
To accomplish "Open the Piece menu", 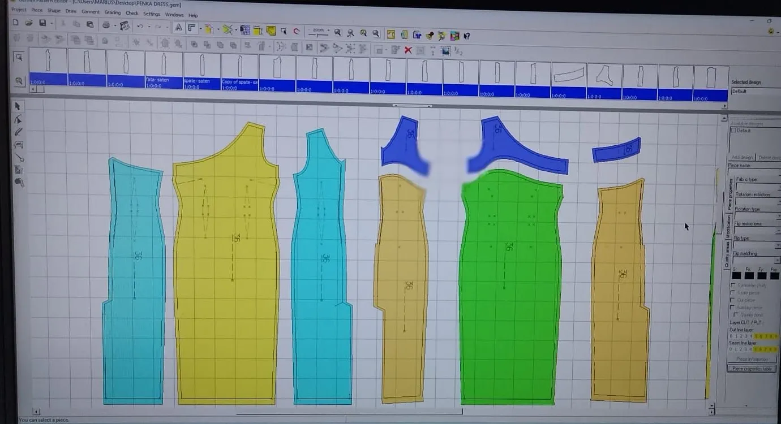I will pos(37,10).
